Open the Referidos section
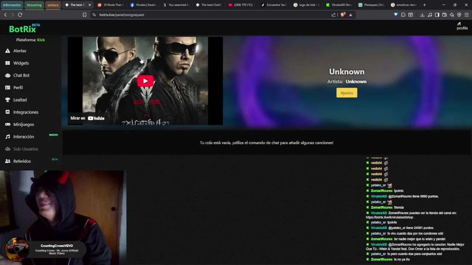This screenshot has height=265, width=472. [x=22, y=161]
